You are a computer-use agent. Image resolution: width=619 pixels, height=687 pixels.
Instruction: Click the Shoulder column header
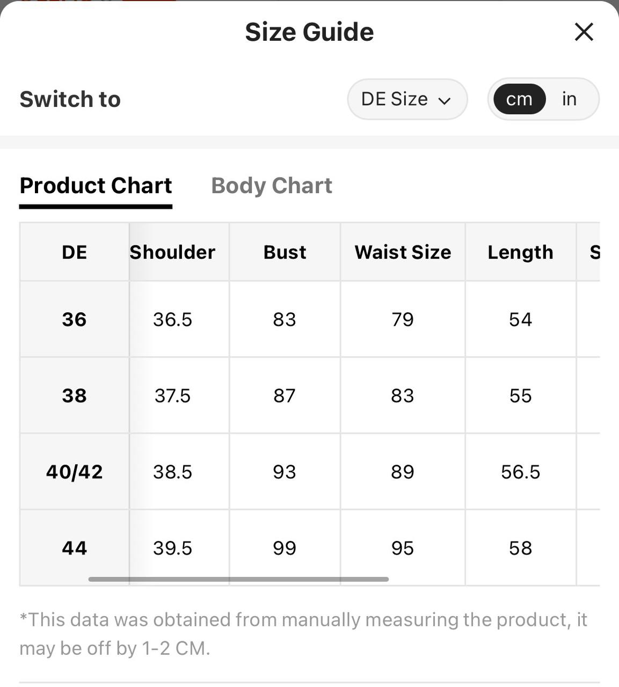point(172,252)
